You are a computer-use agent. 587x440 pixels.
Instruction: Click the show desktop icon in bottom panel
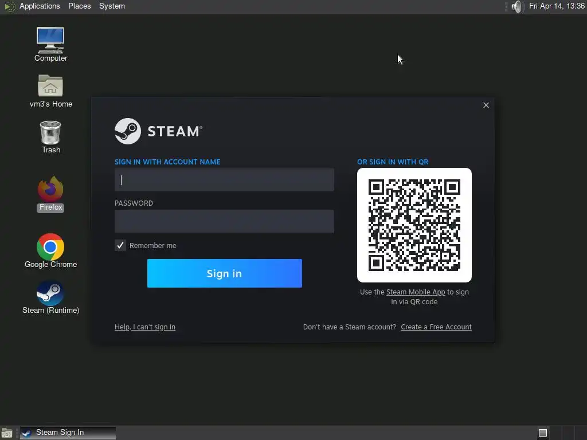(x=7, y=433)
